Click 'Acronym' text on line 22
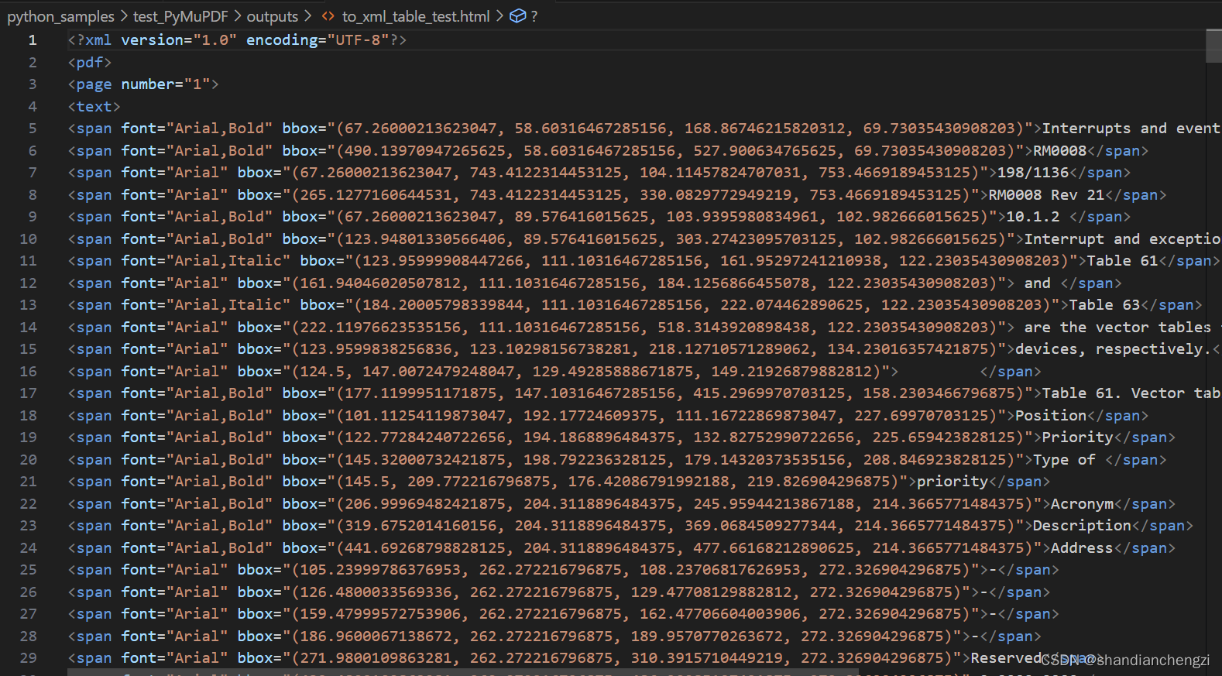This screenshot has width=1222, height=676. pyautogui.click(x=1083, y=504)
